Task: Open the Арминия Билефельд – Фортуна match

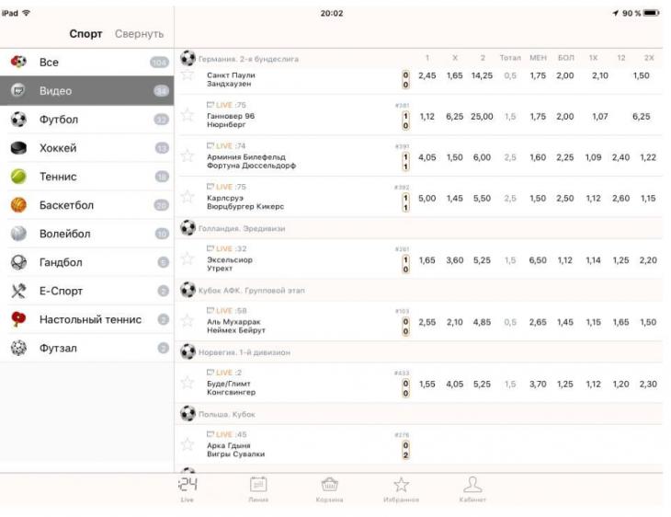Action: (x=246, y=162)
